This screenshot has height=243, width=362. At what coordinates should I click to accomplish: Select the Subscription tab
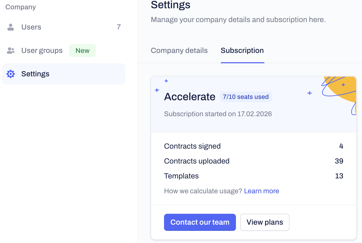pyautogui.click(x=242, y=51)
